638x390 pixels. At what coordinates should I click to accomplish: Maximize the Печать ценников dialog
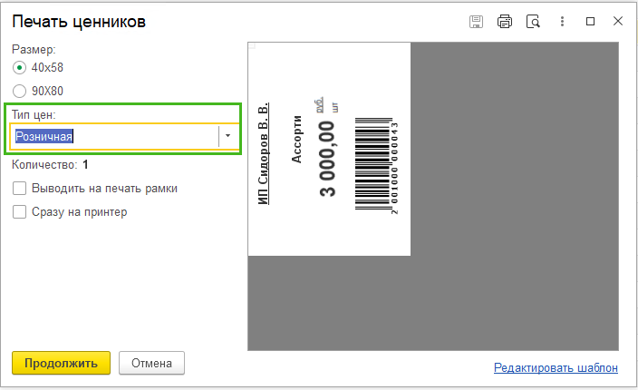590,21
